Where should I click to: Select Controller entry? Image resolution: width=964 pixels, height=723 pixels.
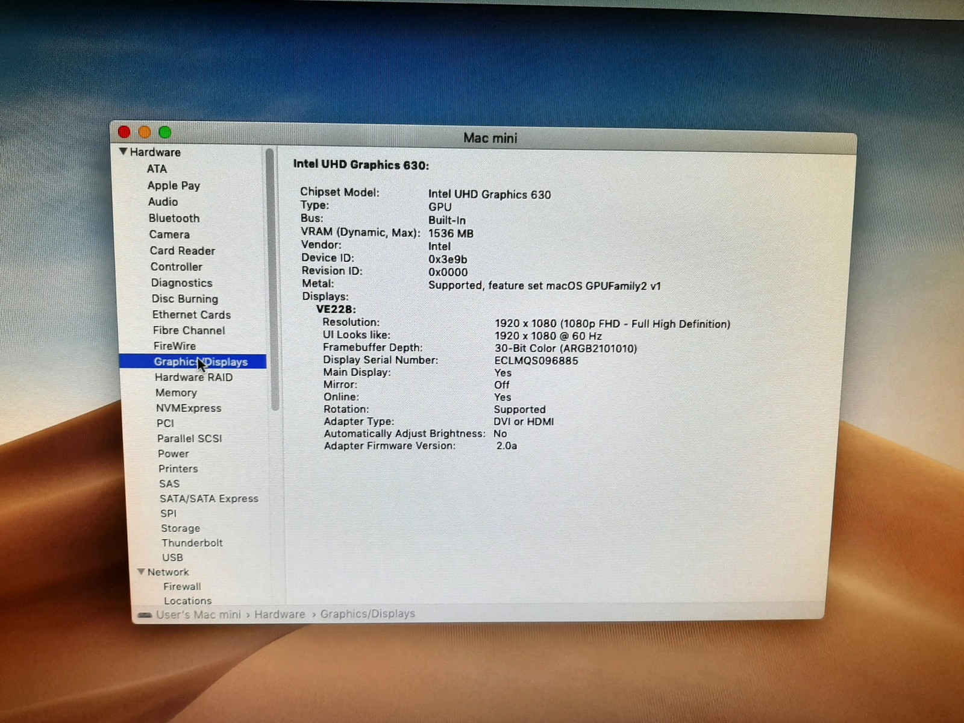[177, 267]
